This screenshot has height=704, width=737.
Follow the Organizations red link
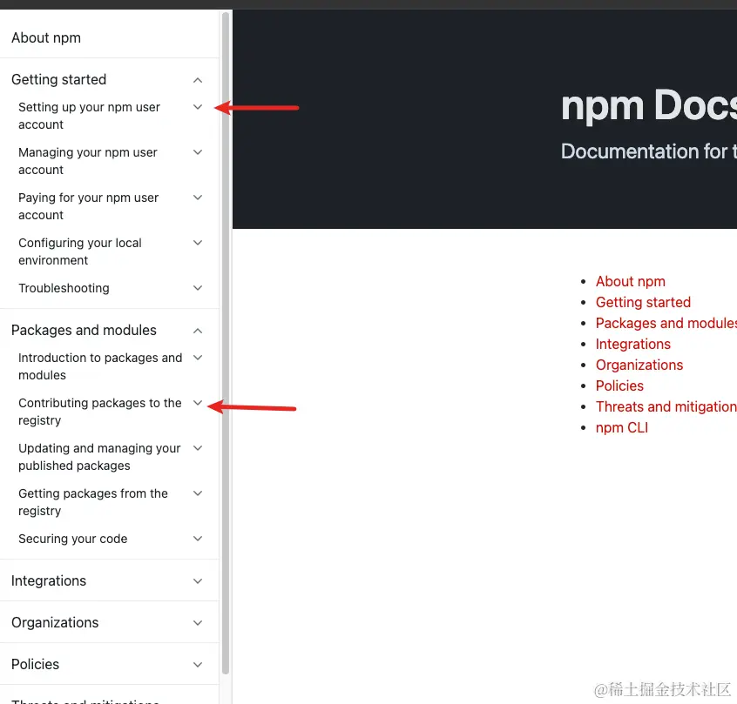pos(639,365)
